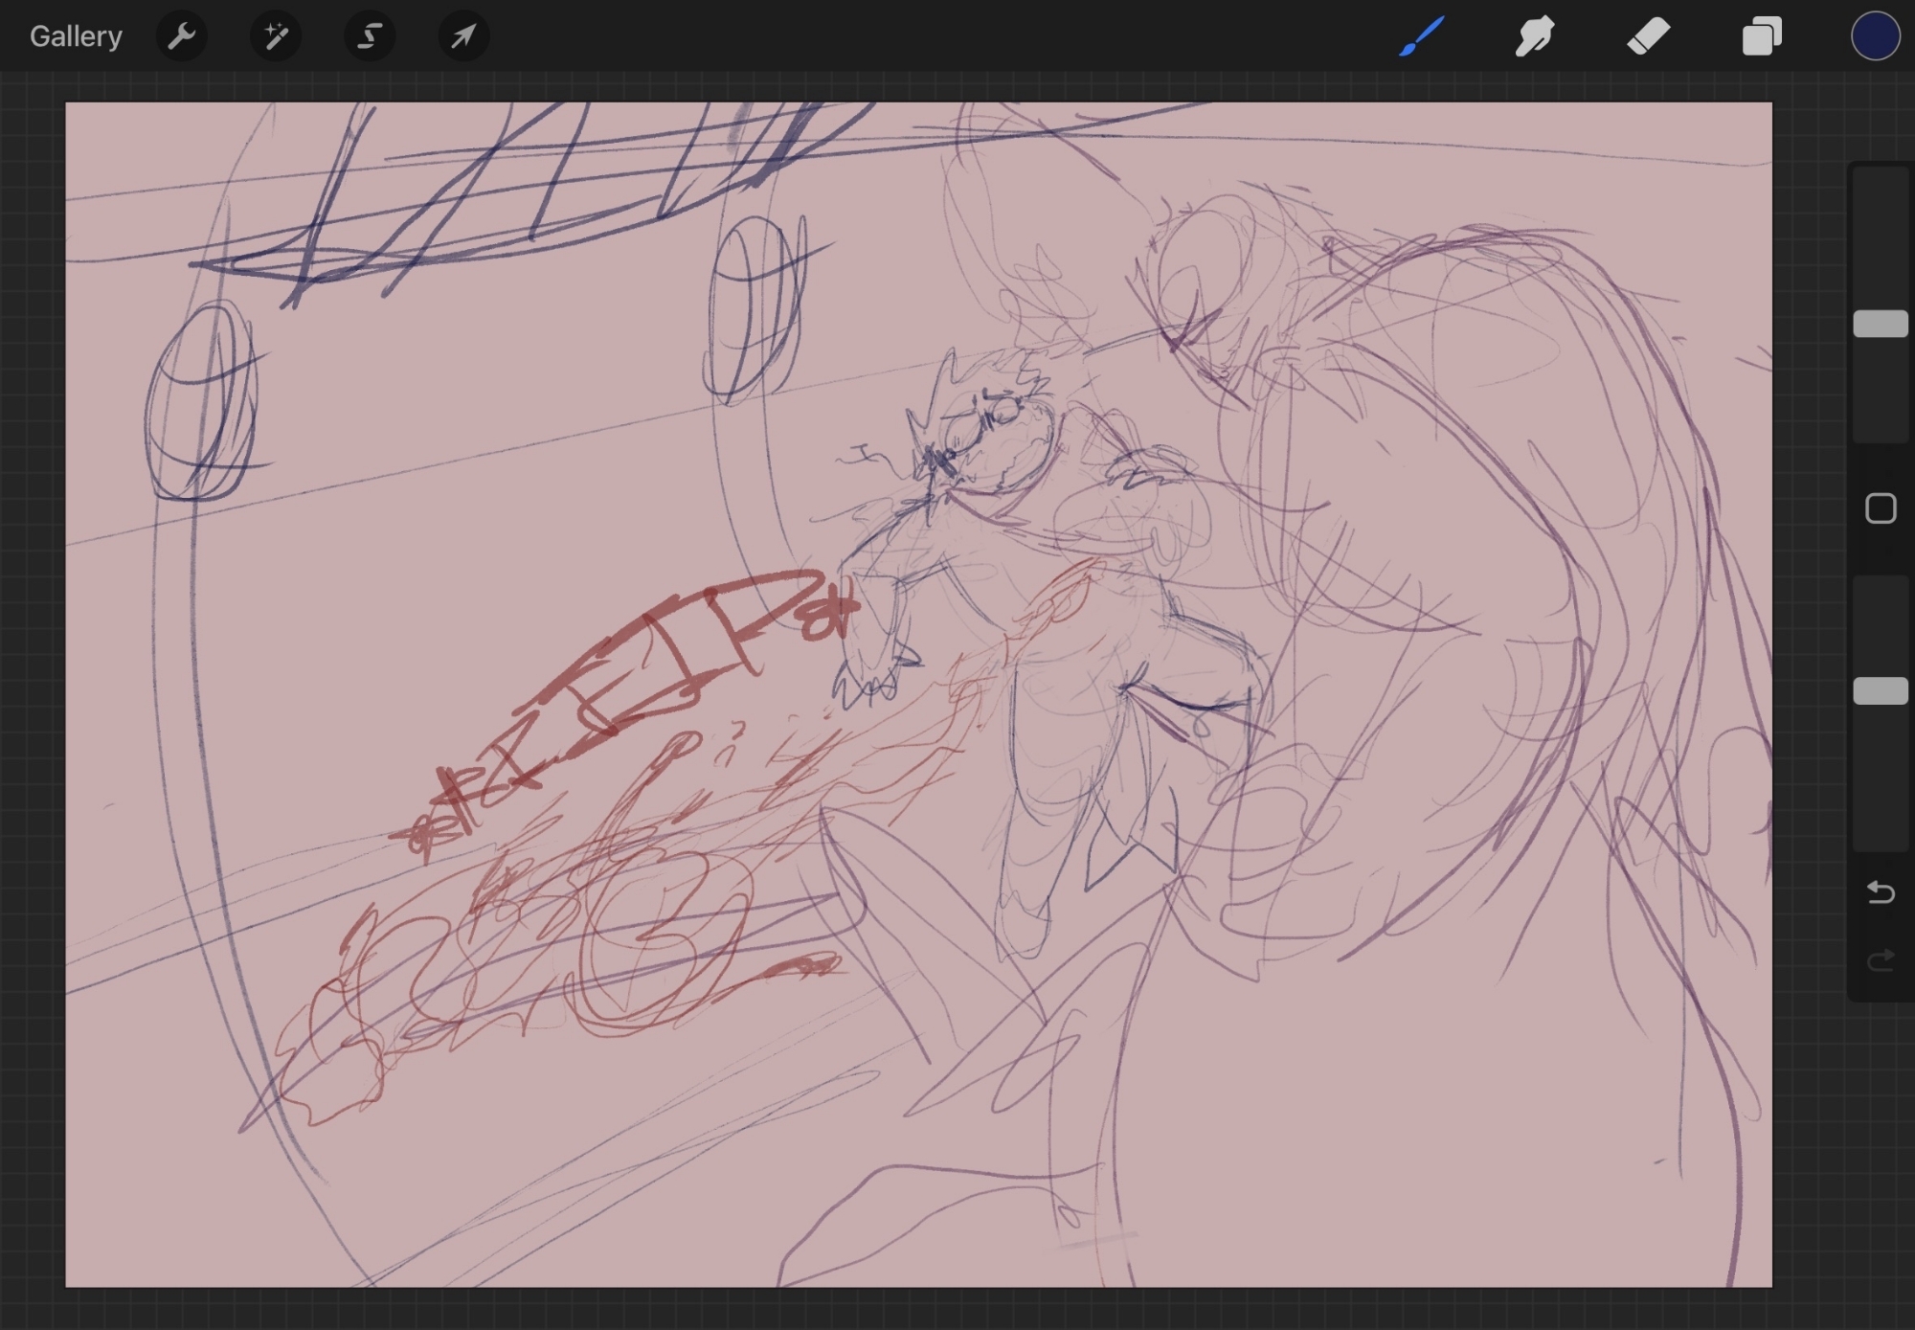This screenshot has height=1330, width=1915.
Task: Undo the last stroke
Action: (1881, 892)
